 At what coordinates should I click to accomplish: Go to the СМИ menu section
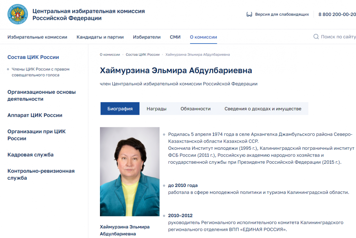(175, 37)
